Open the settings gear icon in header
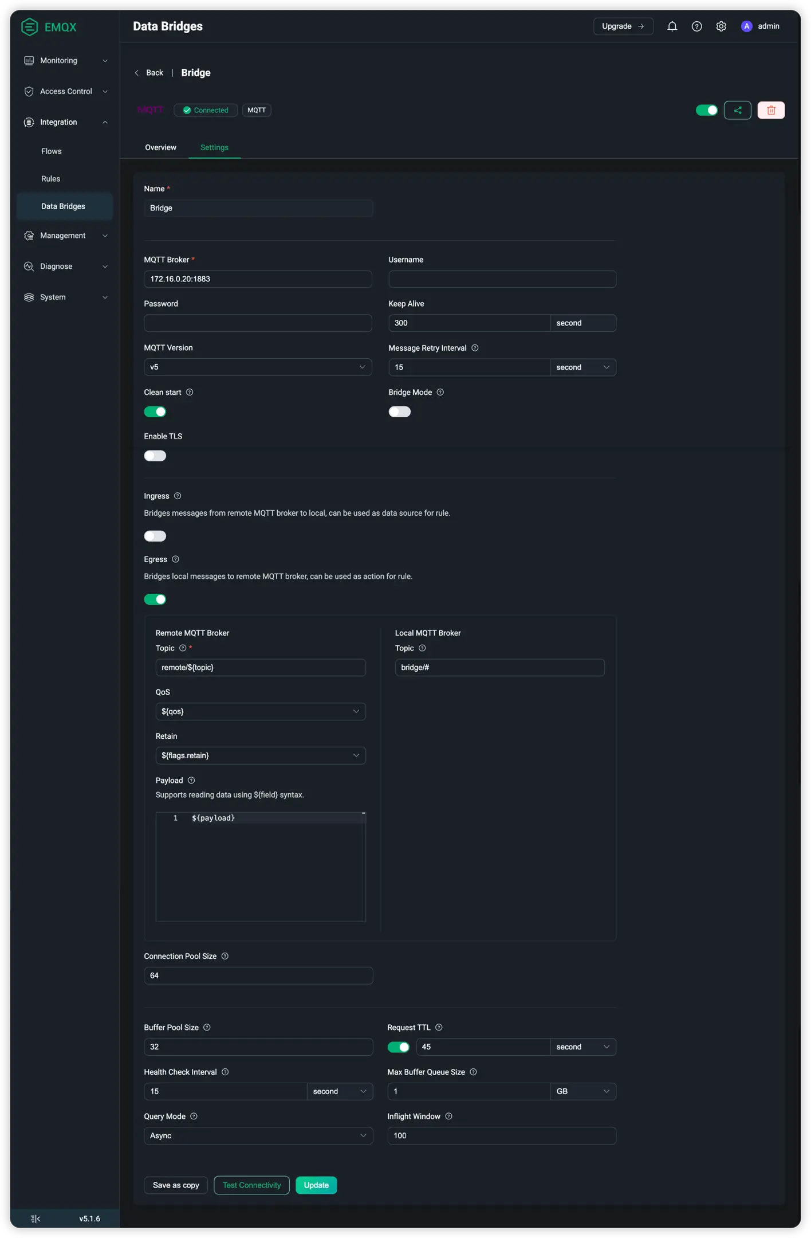Screen dimensions: 811x1238 point(721,26)
